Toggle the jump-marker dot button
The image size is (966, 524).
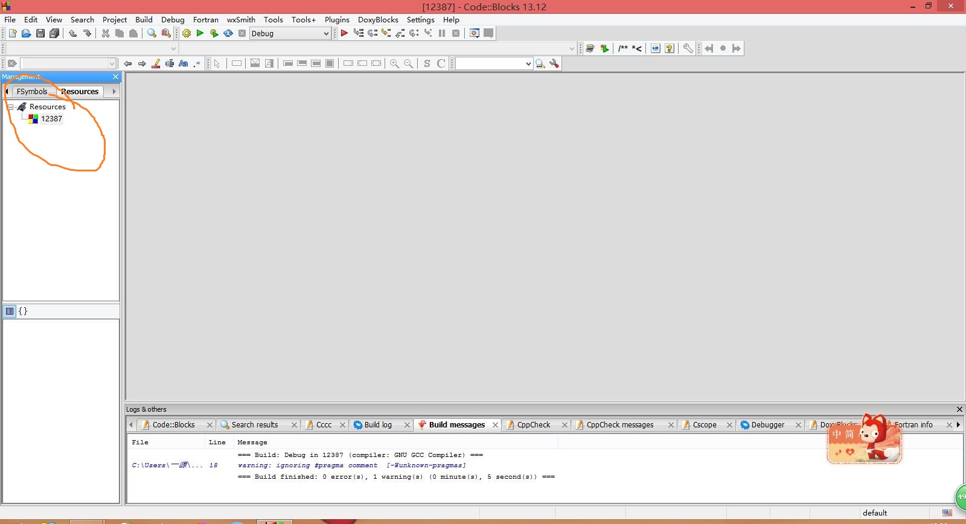coord(723,48)
